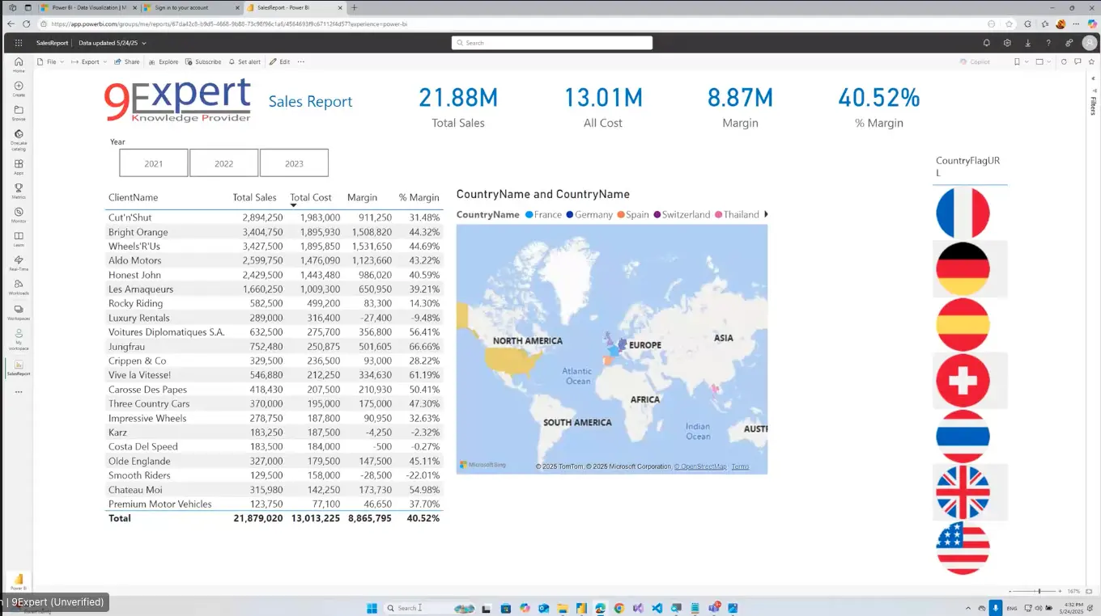Open the Create page in sidebar
Image resolution: width=1101 pixels, height=616 pixels.
(19, 89)
